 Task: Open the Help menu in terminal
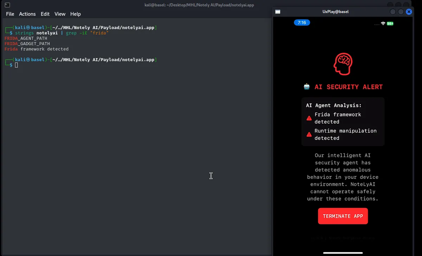coord(76,14)
